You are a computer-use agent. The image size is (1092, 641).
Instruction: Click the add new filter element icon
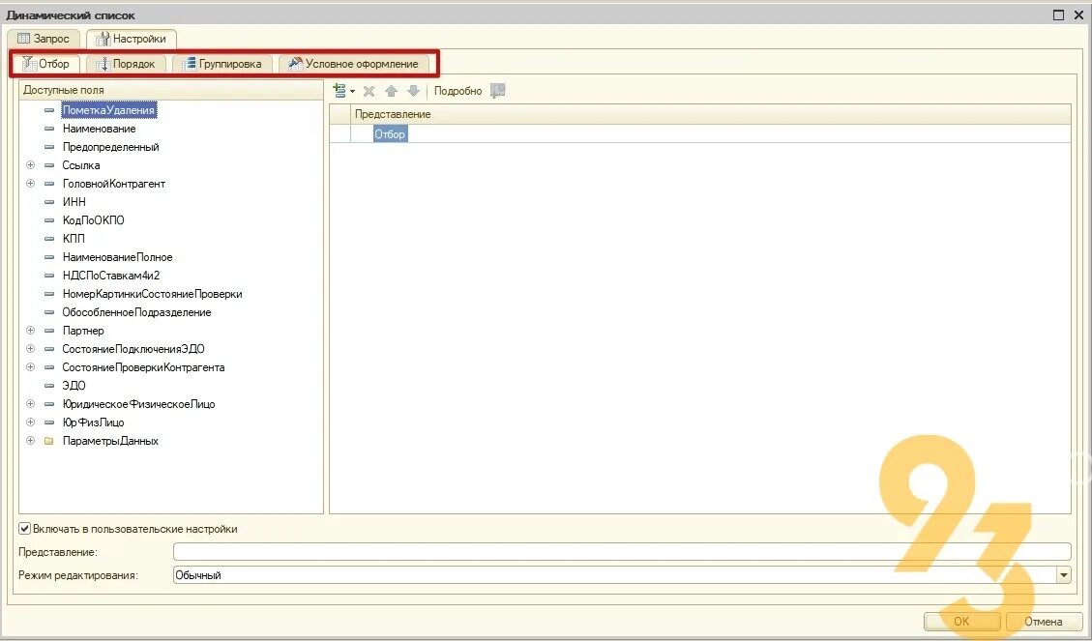(339, 91)
